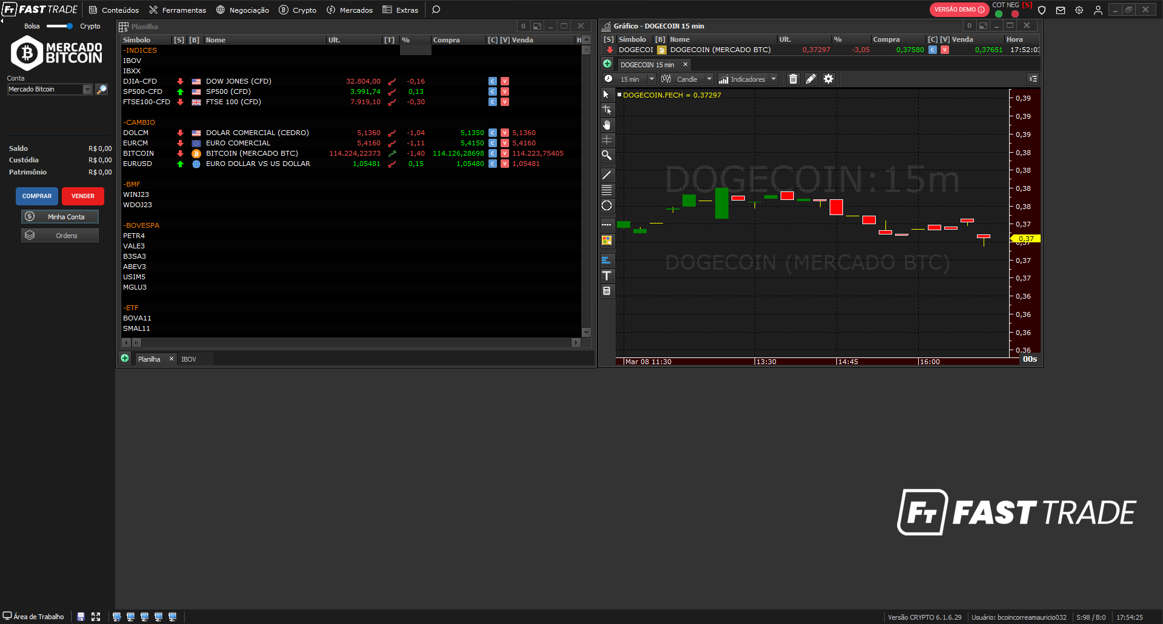The image size is (1163, 624).
Task: Click the search magnifier in top menu
Action: point(436,10)
